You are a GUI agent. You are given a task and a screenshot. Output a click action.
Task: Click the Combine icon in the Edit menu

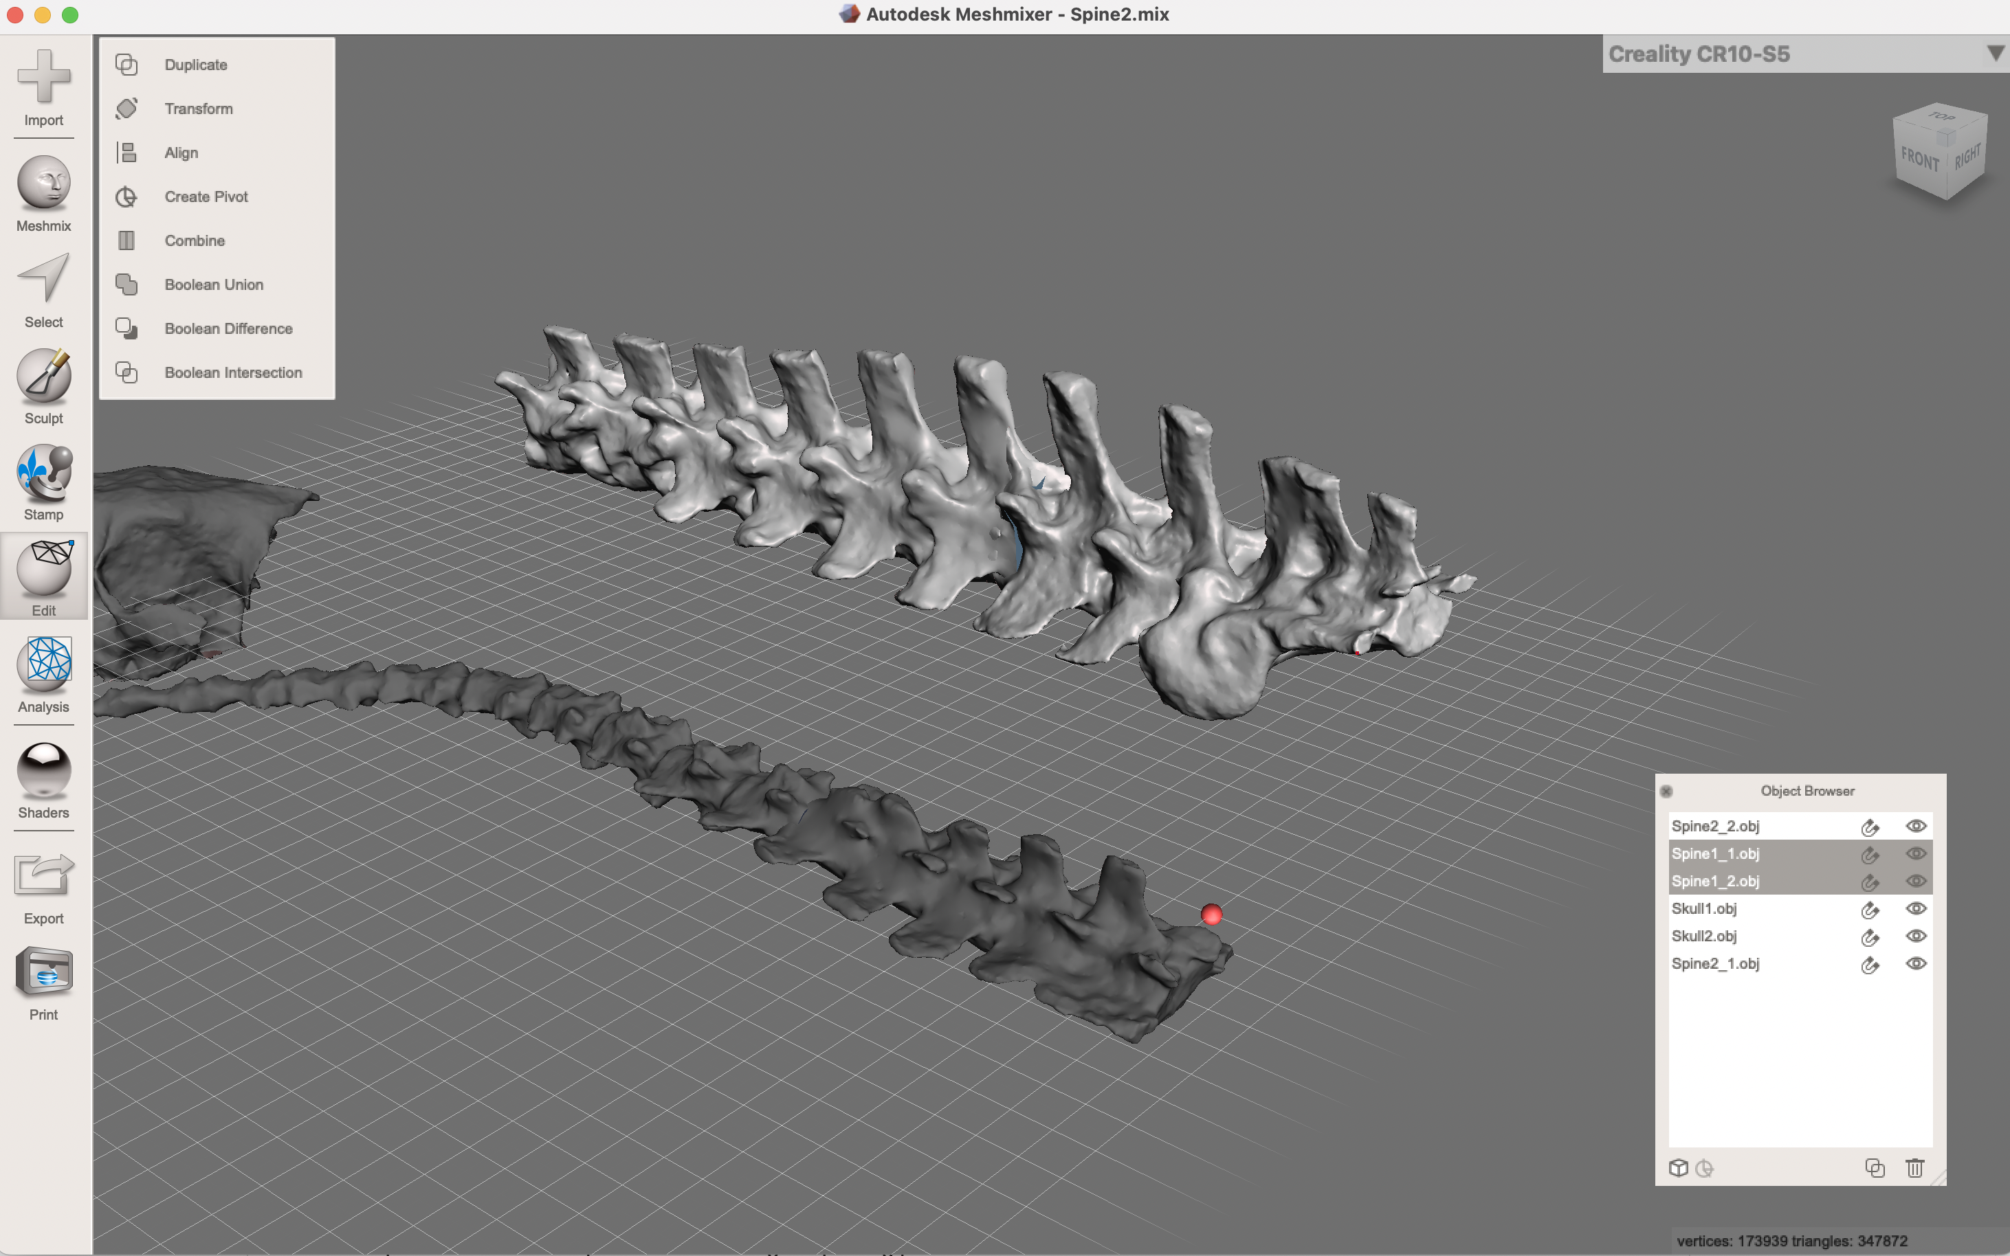click(126, 240)
